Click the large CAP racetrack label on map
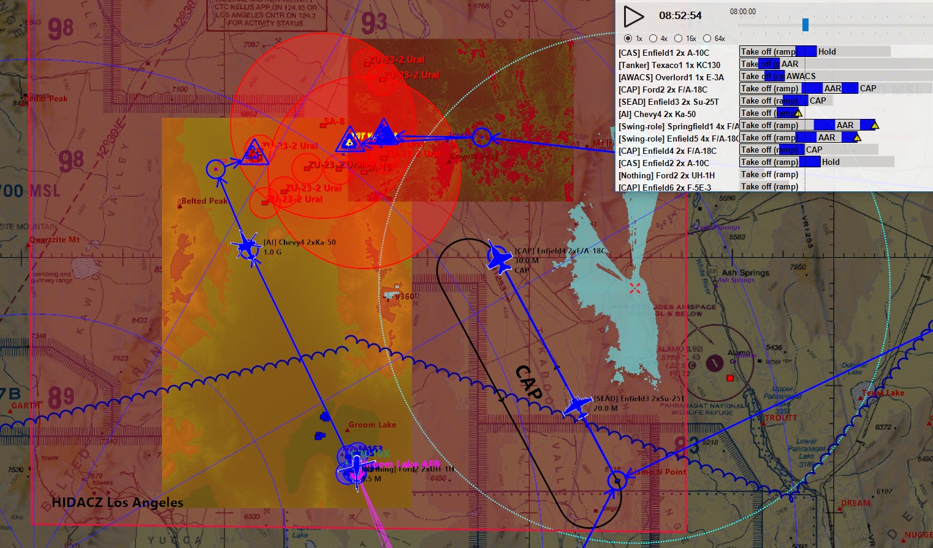 click(528, 382)
